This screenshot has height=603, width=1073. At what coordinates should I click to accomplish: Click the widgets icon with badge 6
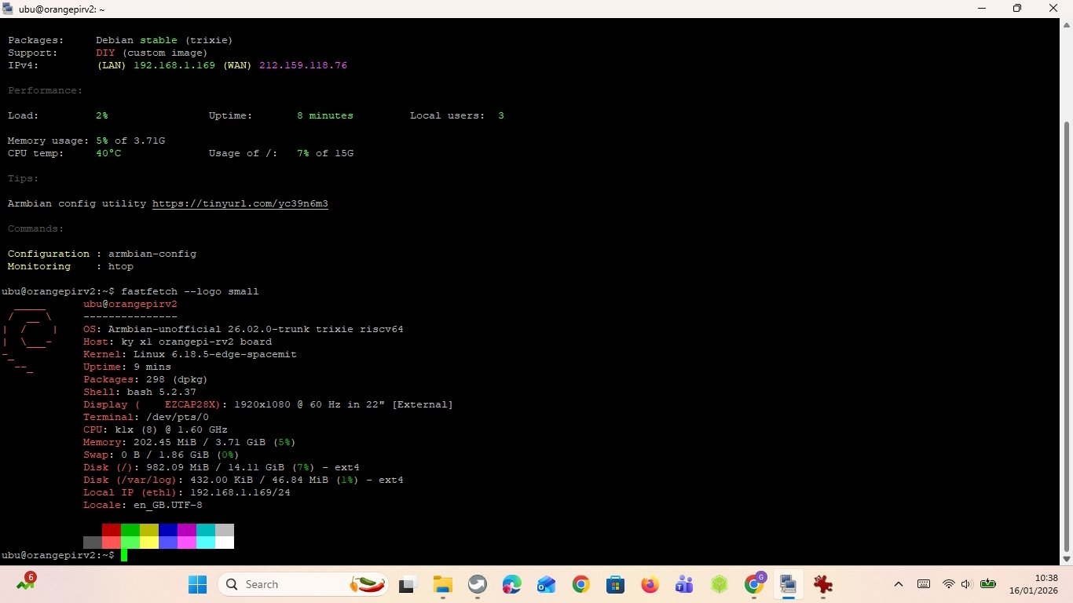25,583
